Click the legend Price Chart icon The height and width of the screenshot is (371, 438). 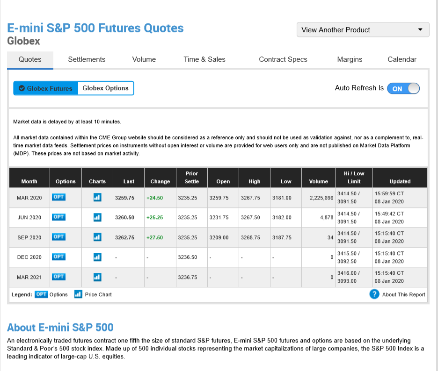click(78, 294)
